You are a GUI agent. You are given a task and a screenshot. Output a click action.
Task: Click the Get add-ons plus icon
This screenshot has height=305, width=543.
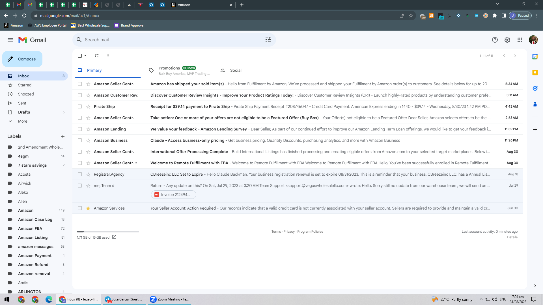click(535, 129)
